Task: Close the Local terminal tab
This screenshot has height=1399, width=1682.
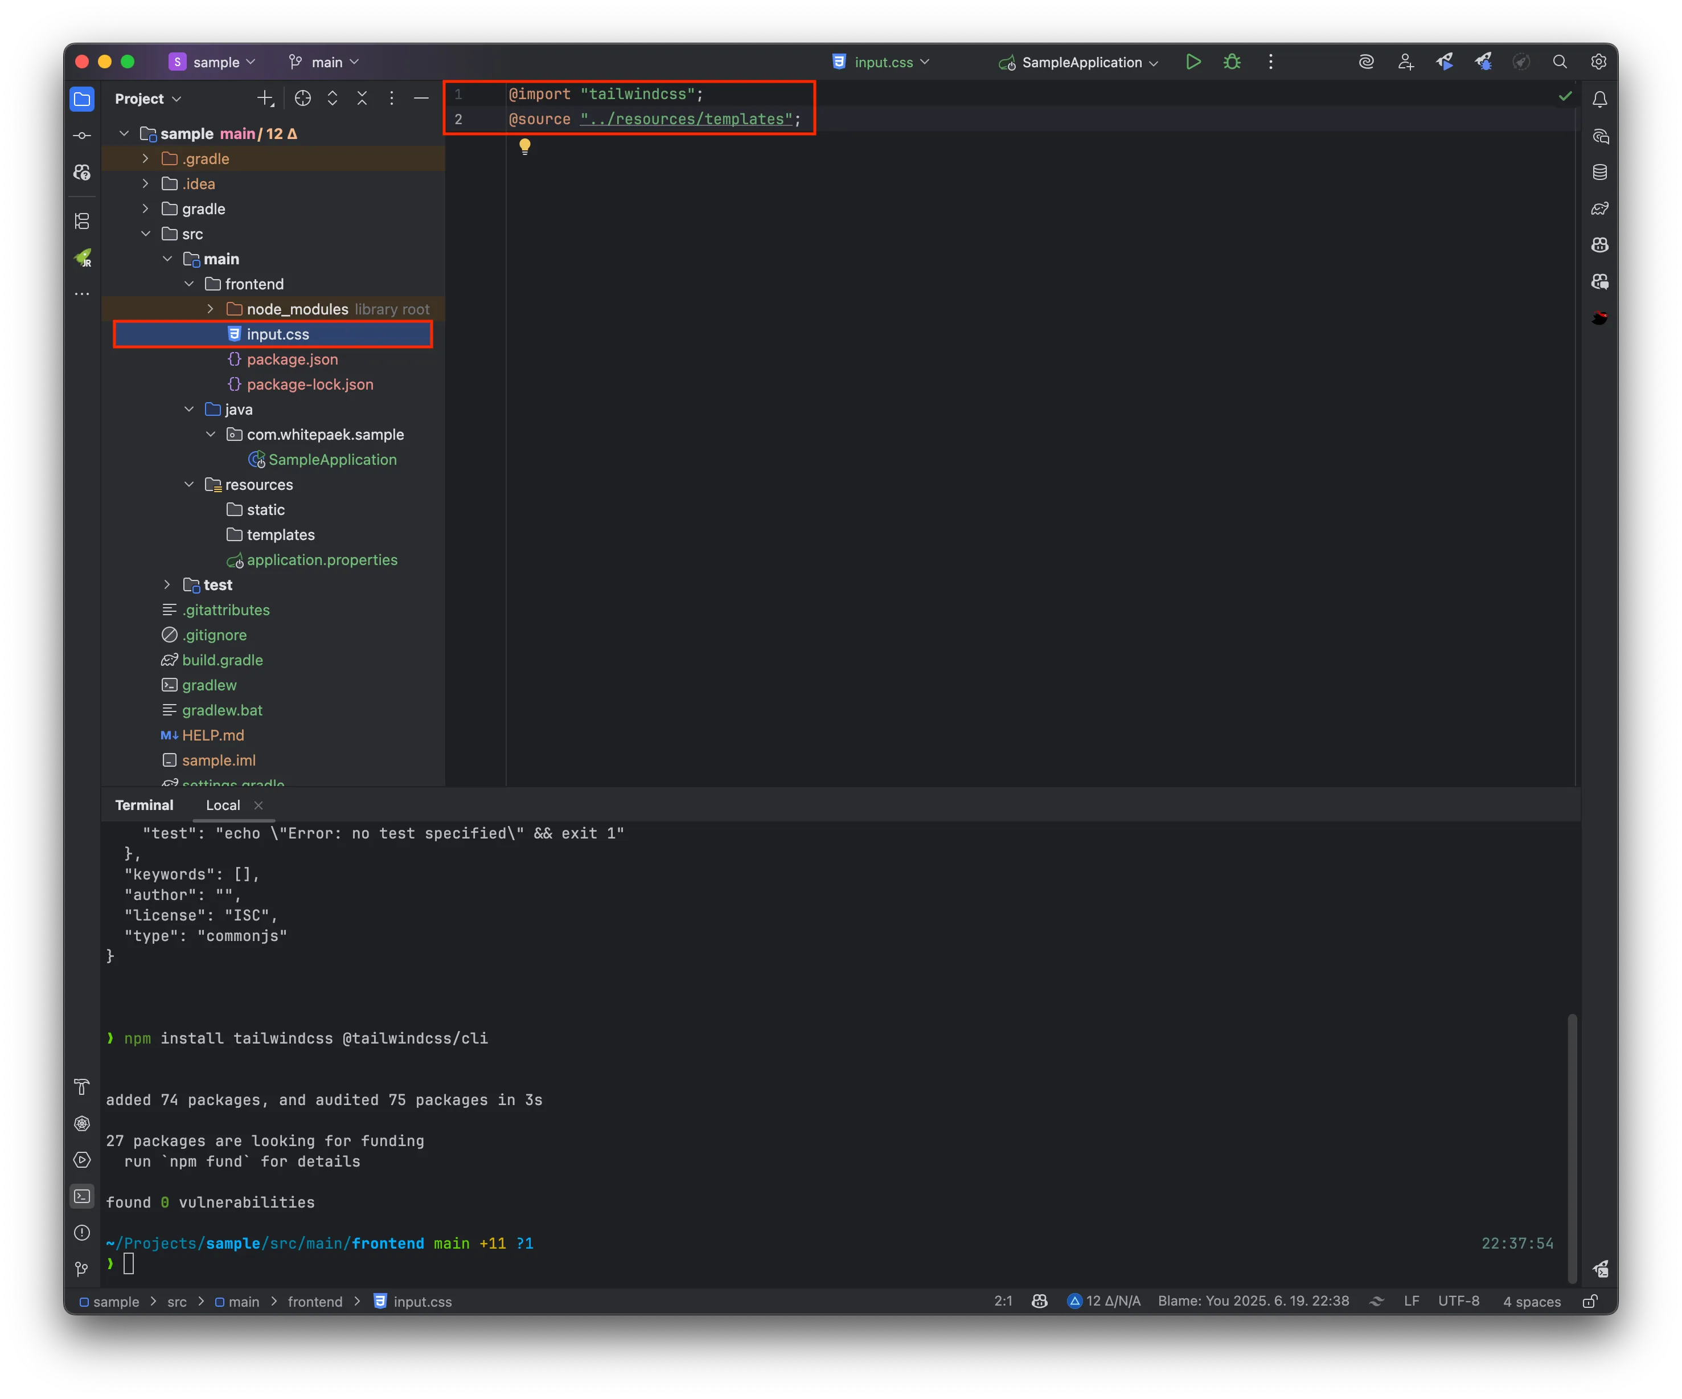Action: (x=258, y=805)
